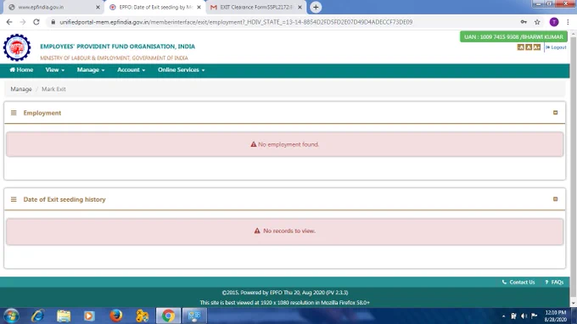This screenshot has height=324, width=577.
Task: Open Firefox from taskbar
Action: point(116,316)
